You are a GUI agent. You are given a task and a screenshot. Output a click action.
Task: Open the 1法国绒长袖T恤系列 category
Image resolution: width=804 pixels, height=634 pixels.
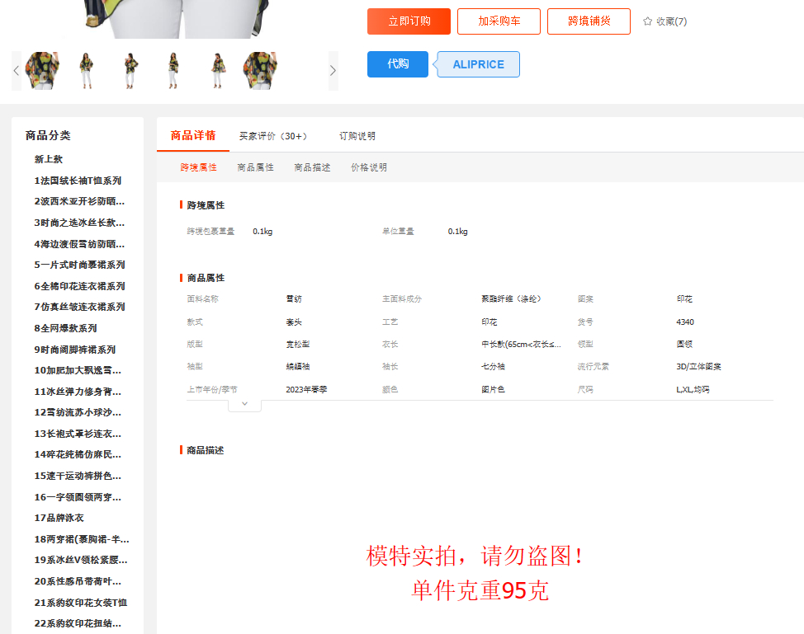(x=78, y=181)
